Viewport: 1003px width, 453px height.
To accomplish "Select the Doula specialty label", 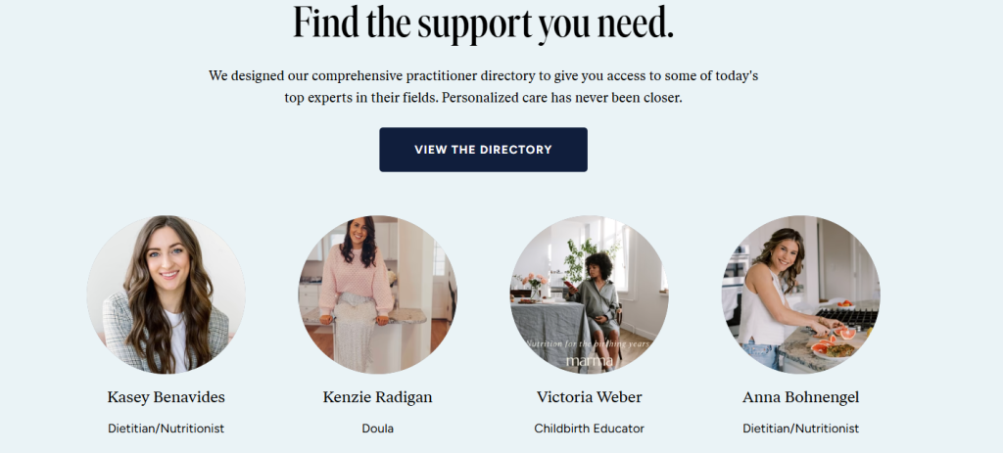I will click(377, 429).
